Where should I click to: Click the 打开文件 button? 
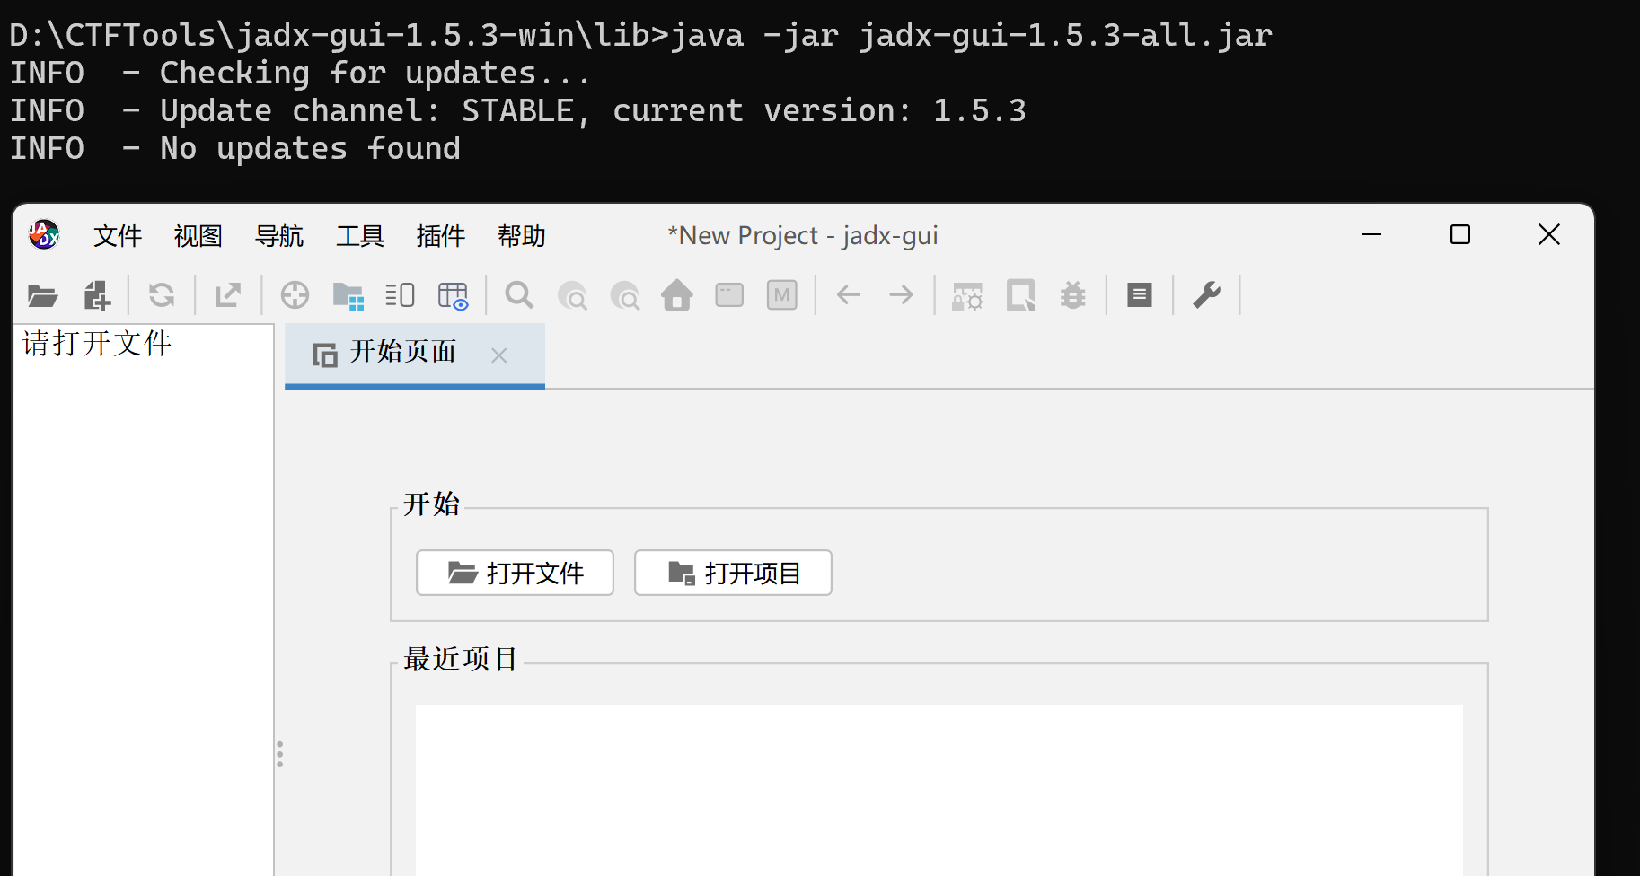(515, 573)
